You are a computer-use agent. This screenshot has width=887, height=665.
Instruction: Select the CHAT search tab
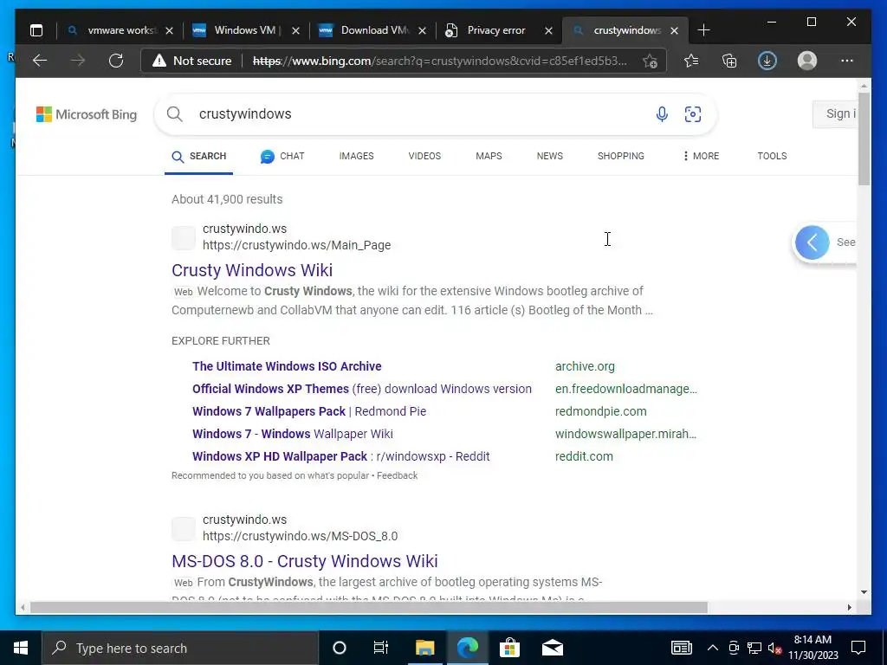(282, 156)
